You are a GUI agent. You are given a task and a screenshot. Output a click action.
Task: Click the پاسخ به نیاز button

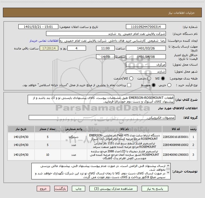click(155, 189)
